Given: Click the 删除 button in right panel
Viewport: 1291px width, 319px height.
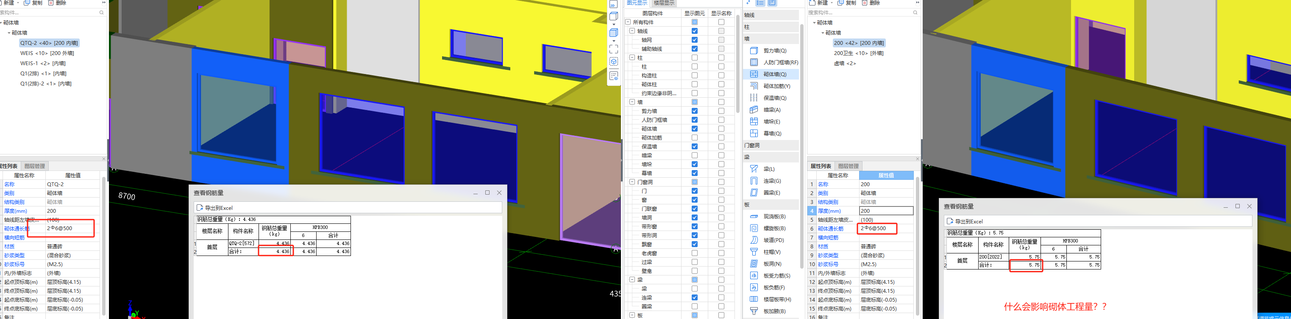Looking at the screenshot, I should pos(871,3).
